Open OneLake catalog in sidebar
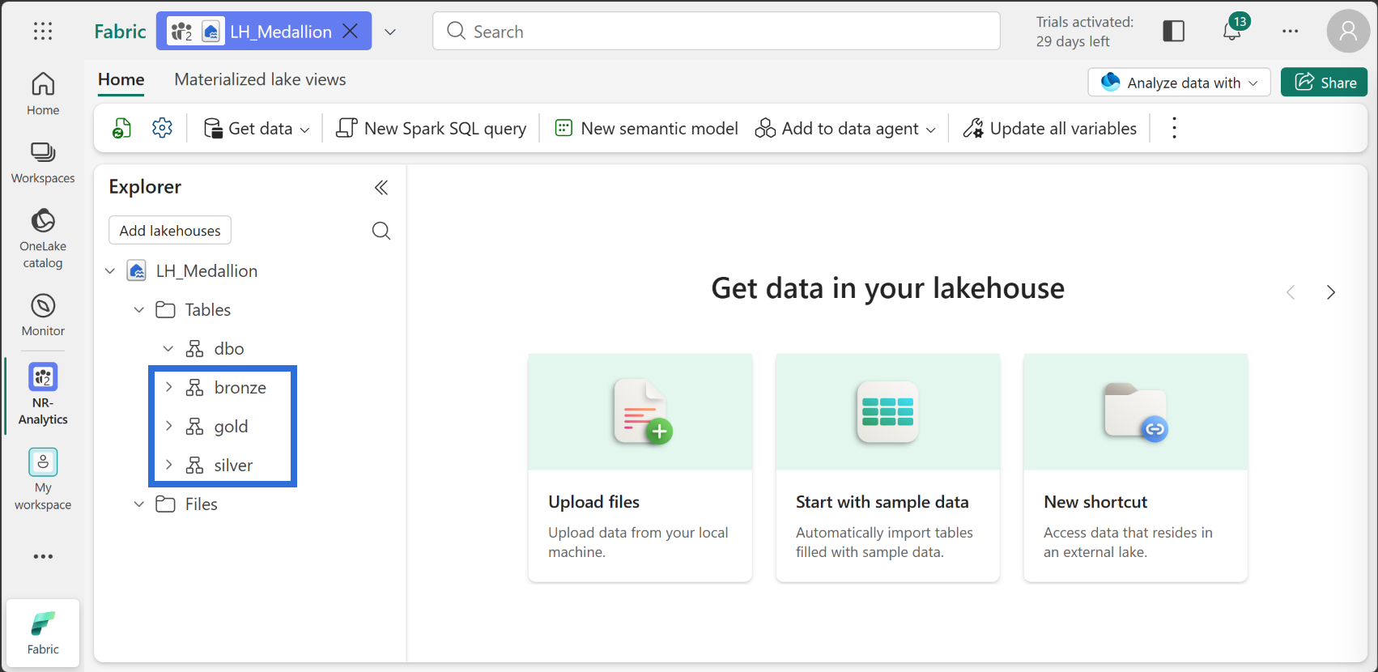Viewport: 1378px width, 672px height. click(x=43, y=238)
